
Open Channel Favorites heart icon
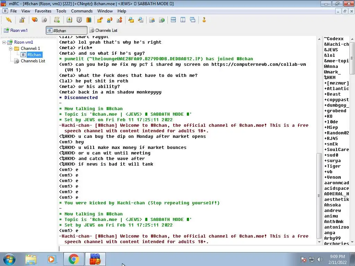click(35, 20)
